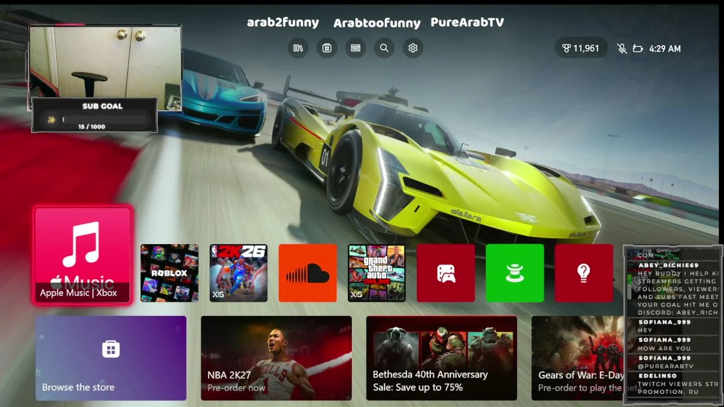Open the Game Pass icon in top bar

(x=356, y=48)
